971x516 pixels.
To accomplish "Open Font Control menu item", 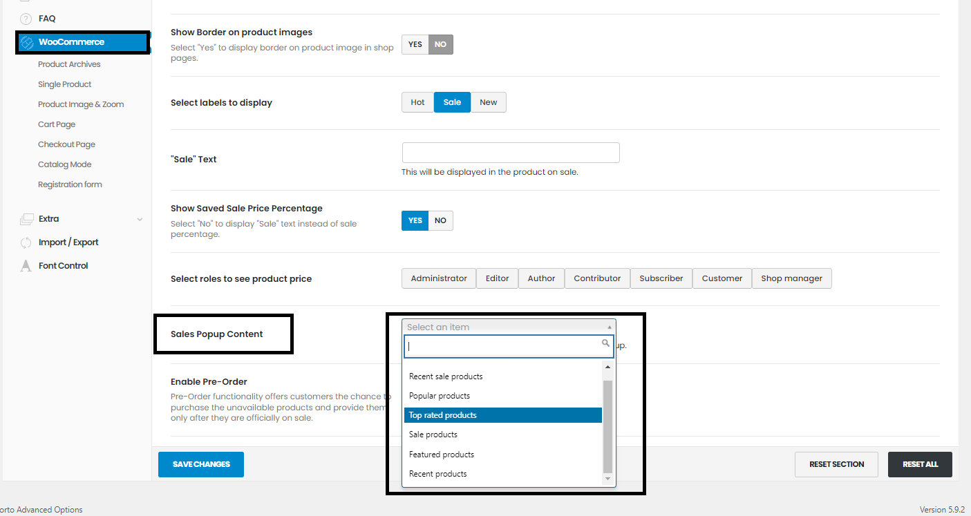I will [x=64, y=266].
